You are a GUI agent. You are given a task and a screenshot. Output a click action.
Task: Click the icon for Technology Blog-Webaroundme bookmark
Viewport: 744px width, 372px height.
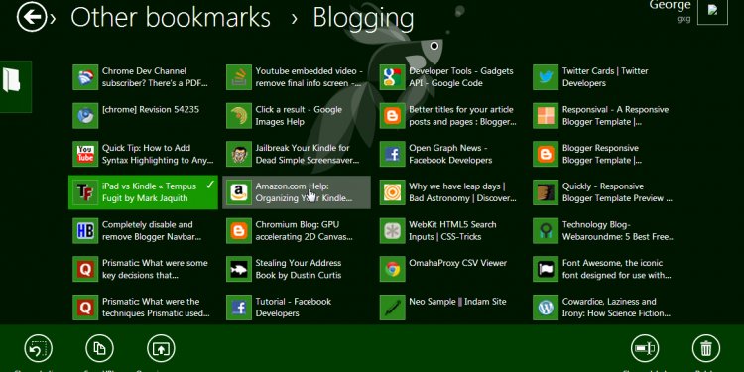546,230
